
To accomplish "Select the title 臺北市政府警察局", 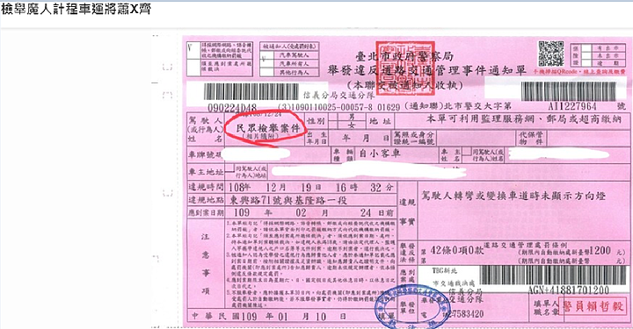I will [x=404, y=57].
